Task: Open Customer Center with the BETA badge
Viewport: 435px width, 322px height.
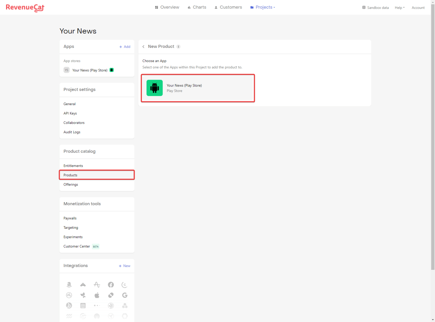Action: (x=77, y=246)
